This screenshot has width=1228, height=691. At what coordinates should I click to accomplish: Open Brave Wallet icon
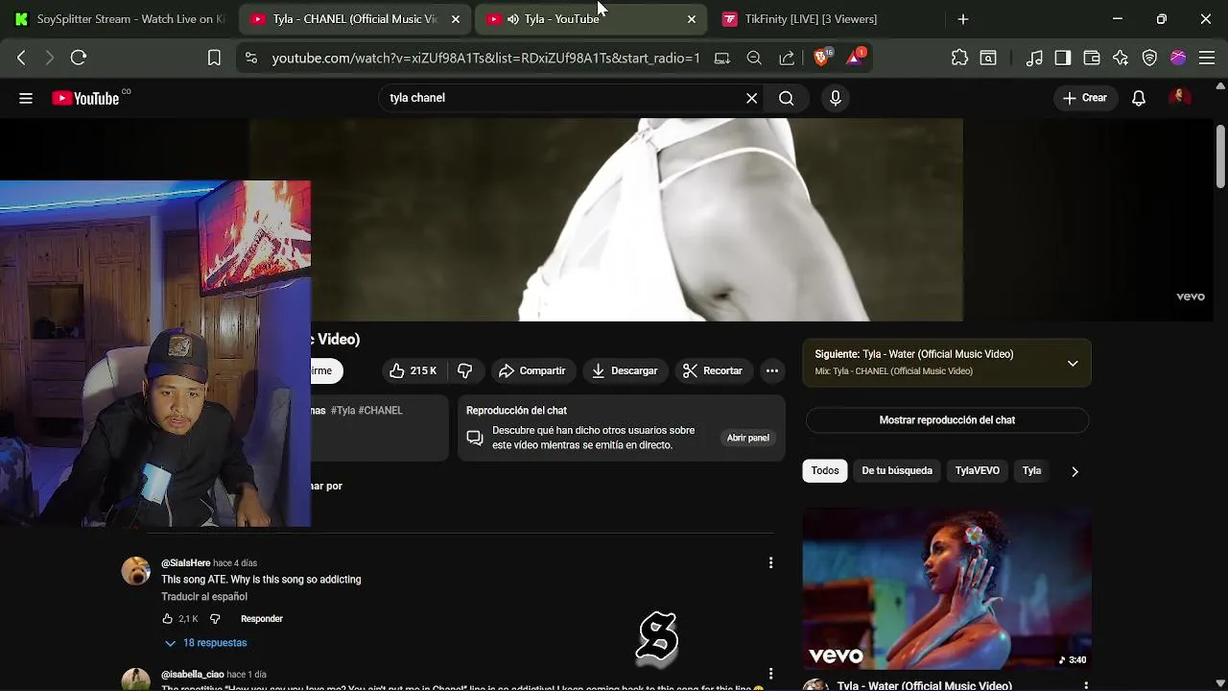click(x=1092, y=59)
